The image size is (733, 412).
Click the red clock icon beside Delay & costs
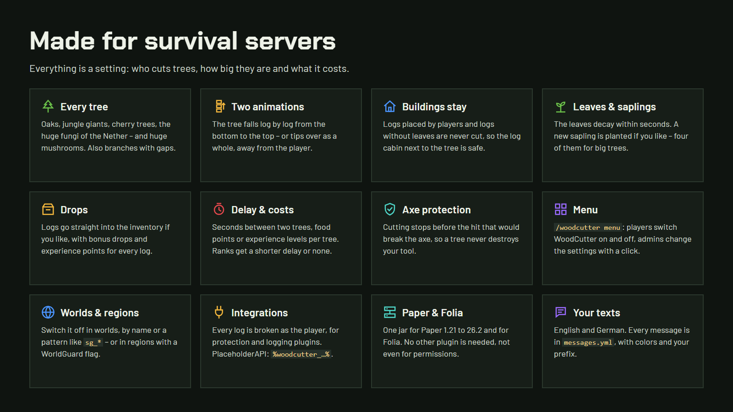click(219, 209)
